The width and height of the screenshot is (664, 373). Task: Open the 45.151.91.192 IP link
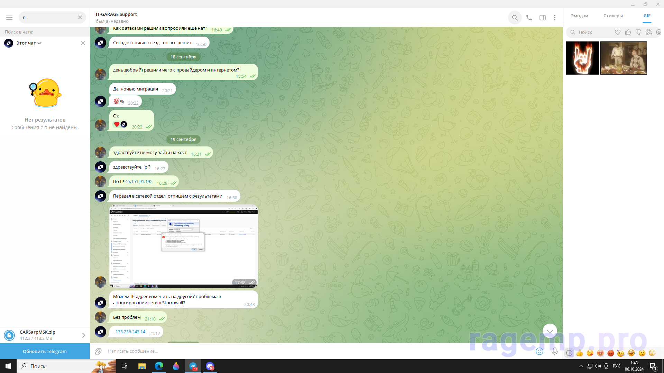139,182
